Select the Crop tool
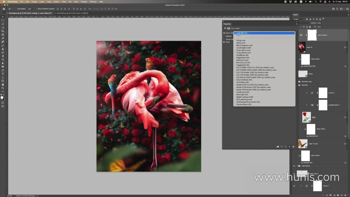Image resolution: width=350 pixels, height=197 pixels. tap(3, 31)
